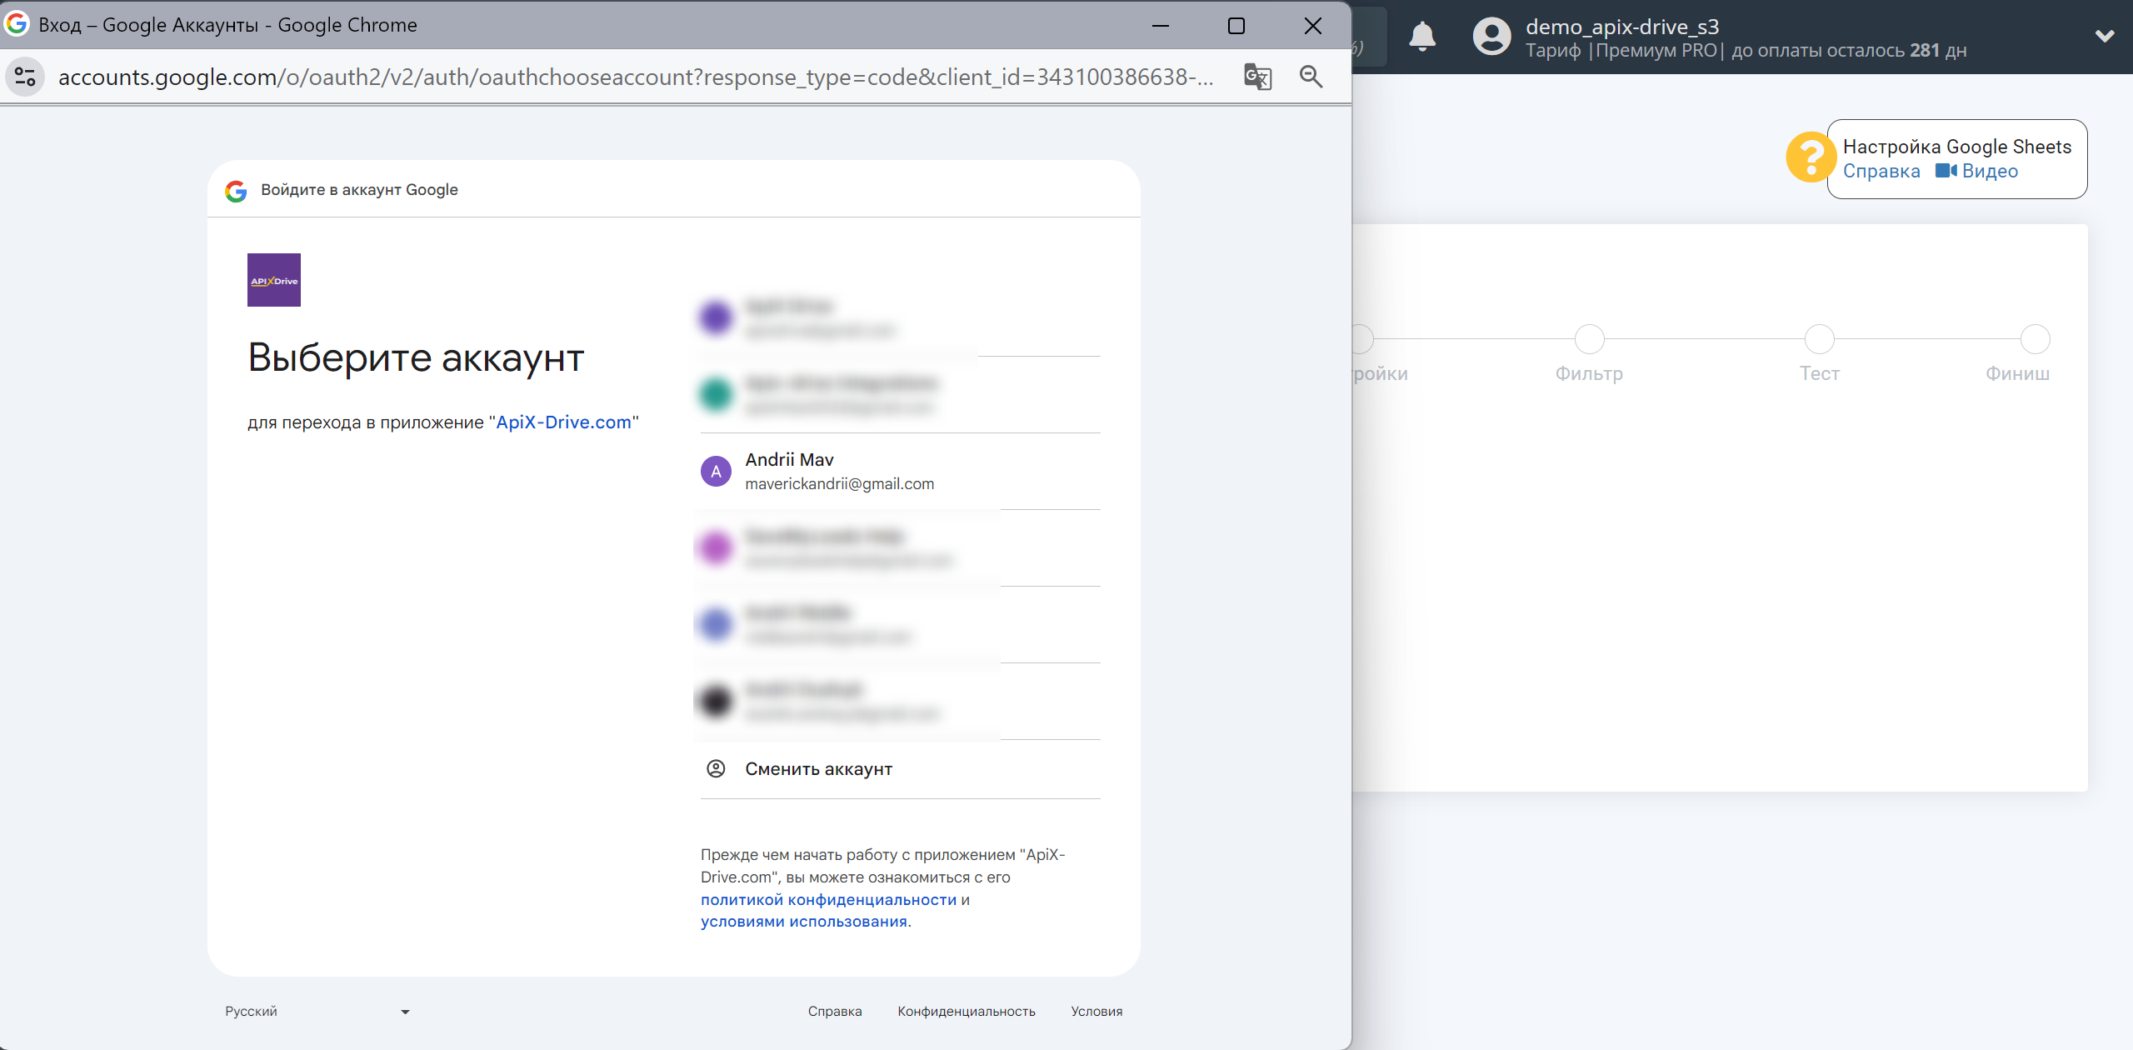Image resolution: width=2133 pixels, height=1050 pixels.
Task: Click Настройка Google Sheets title text
Action: [1956, 147]
